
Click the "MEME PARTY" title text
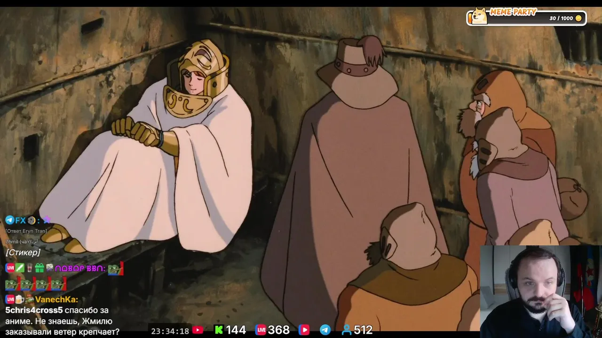click(513, 12)
